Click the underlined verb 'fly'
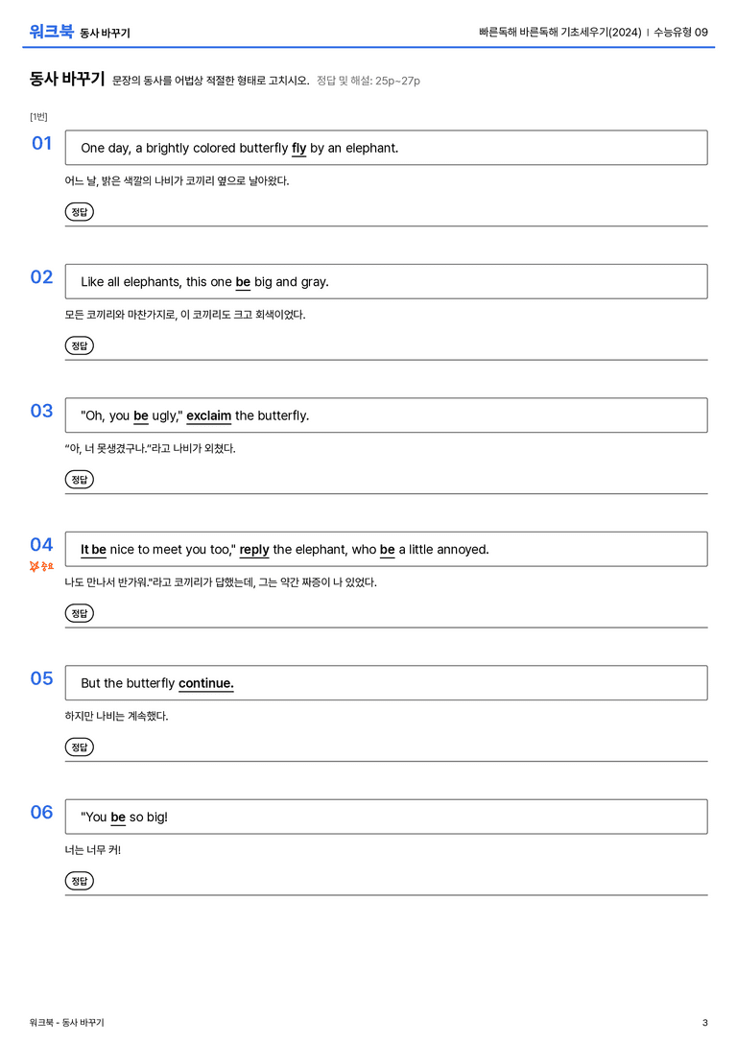 point(299,149)
